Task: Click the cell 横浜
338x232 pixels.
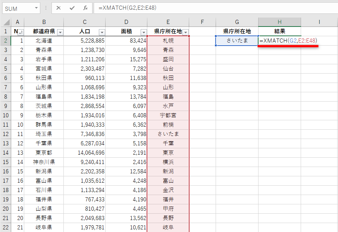Action: pos(168,162)
